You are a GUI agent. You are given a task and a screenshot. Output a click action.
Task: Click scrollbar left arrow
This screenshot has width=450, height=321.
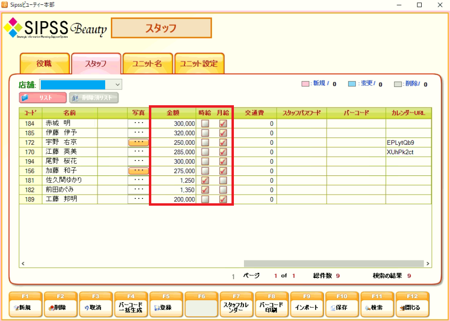pyautogui.click(x=23, y=263)
